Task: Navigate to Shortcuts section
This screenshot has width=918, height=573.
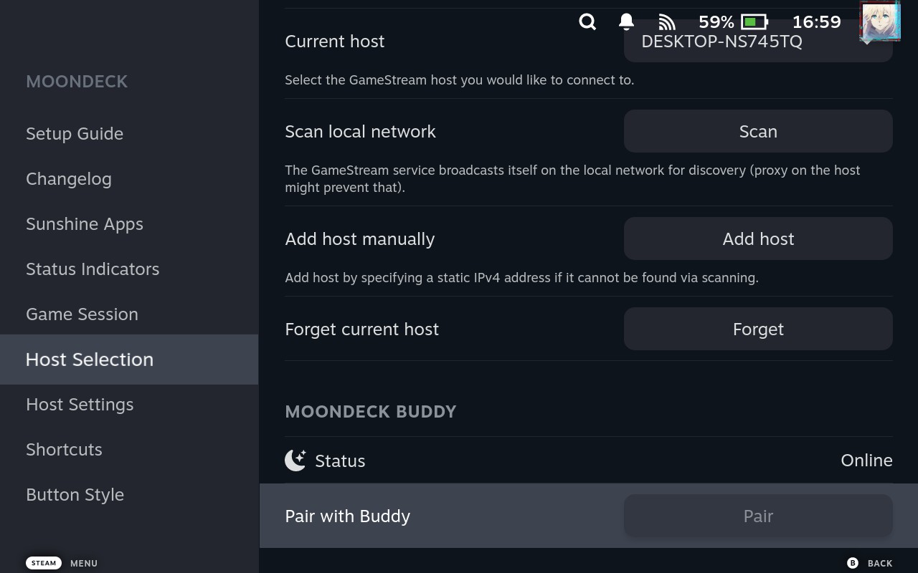Action: [64, 450]
